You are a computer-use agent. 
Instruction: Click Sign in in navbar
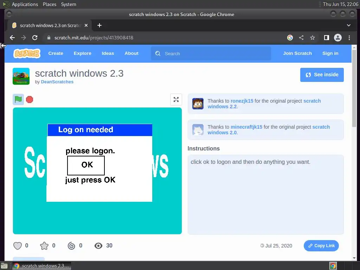330,53
